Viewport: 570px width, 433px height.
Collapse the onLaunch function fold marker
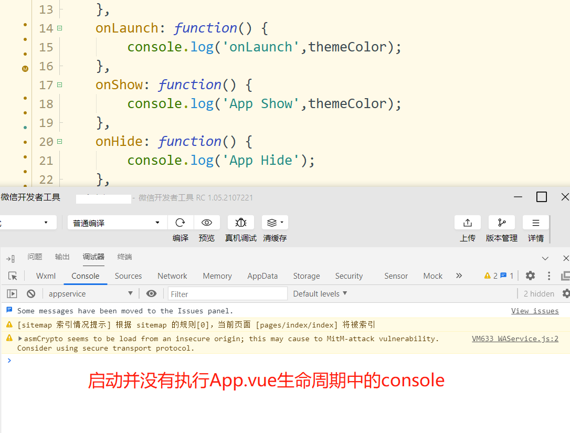pyautogui.click(x=59, y=28)
